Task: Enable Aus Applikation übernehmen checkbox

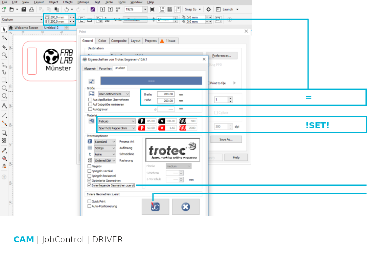Action: (x=90, y=100)
